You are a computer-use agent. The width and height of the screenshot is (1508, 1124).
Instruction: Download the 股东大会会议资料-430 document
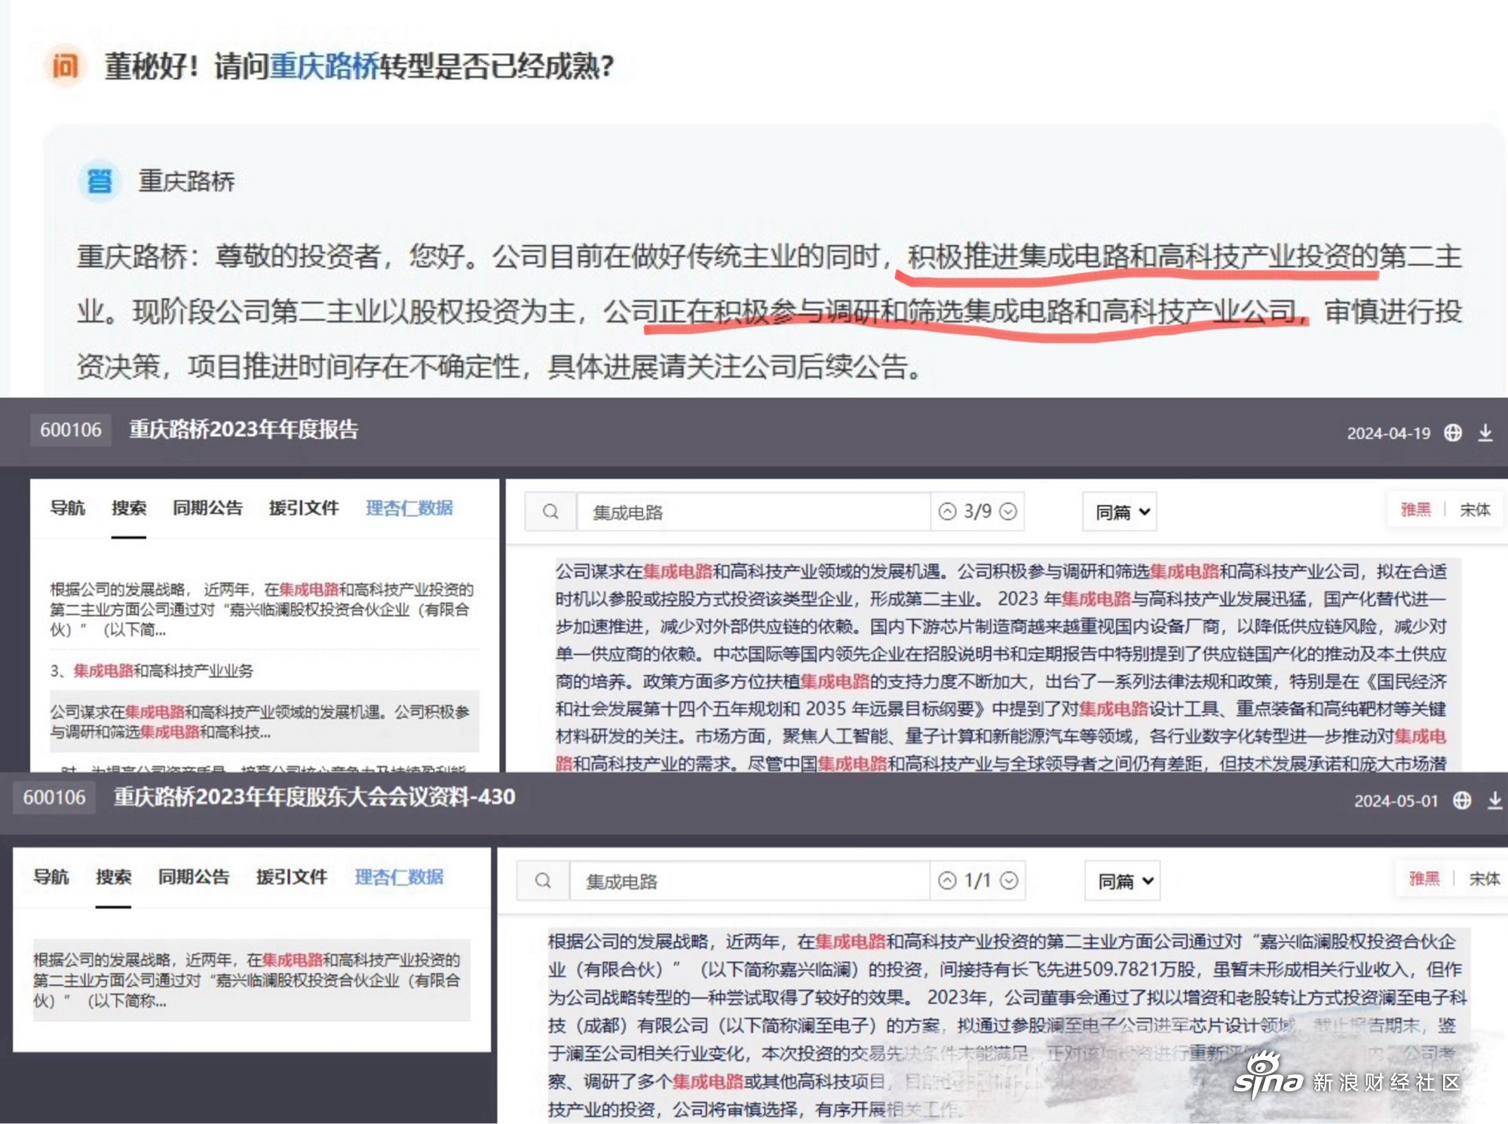tap(1494, 800)
